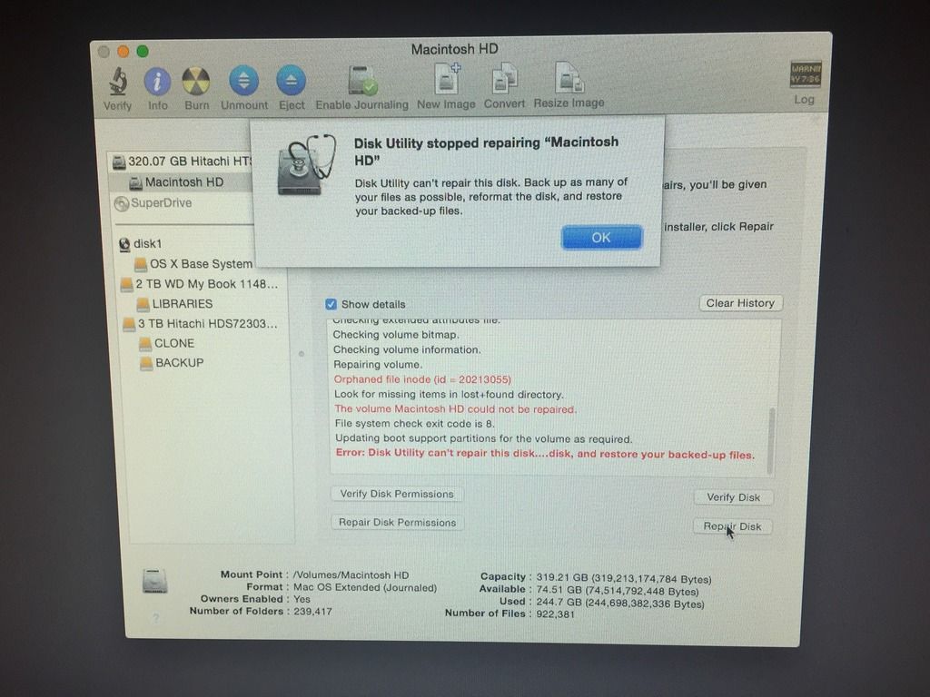Select disk1 in the sidebar
930x697 pixels.
pos(141,243)
